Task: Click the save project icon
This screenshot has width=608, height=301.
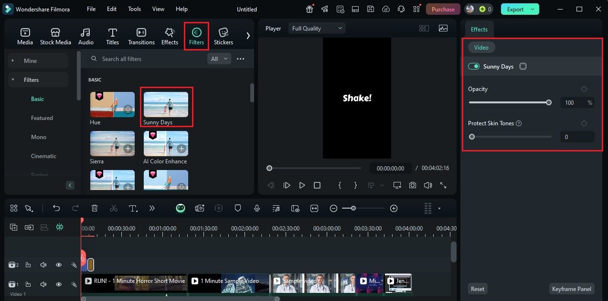Action: (x=371, y=9)
